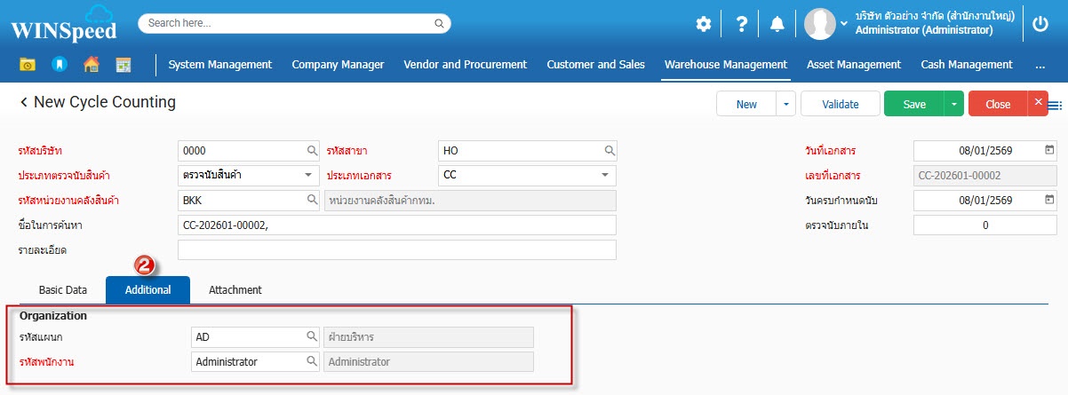Open the calendar icon in toolbar

tap(123, 64)
